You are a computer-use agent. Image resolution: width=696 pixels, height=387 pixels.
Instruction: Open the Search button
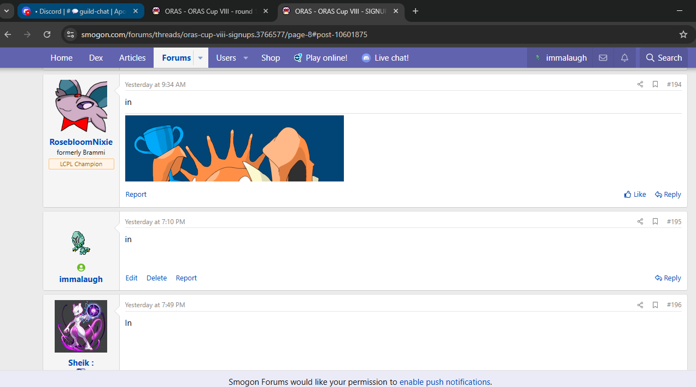point(664,57)
